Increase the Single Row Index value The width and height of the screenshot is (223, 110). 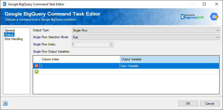[111, 43]
